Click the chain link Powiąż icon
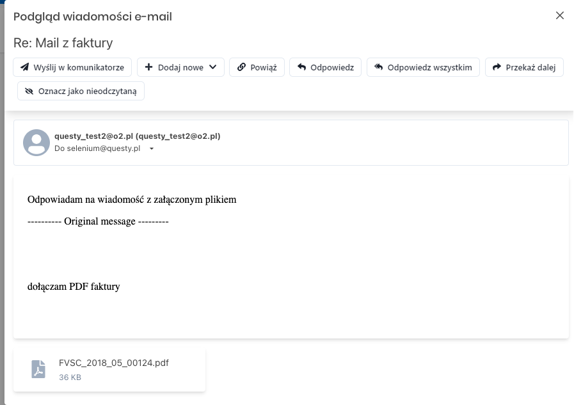The image size is (574, 405). pos(241,67)
